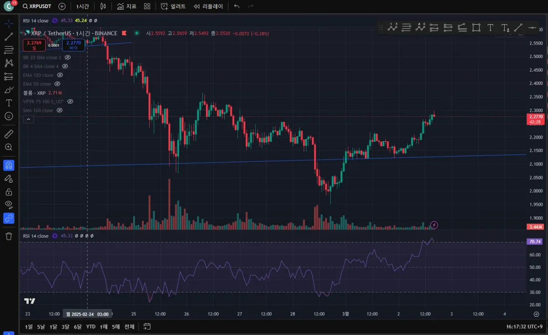Show hidden BB 20 SMA close 2 indicator
The image size is (548, 335).
(68, 58)
